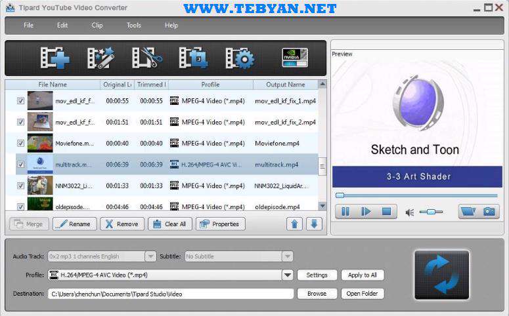Open the Help menu

[171, 26]
